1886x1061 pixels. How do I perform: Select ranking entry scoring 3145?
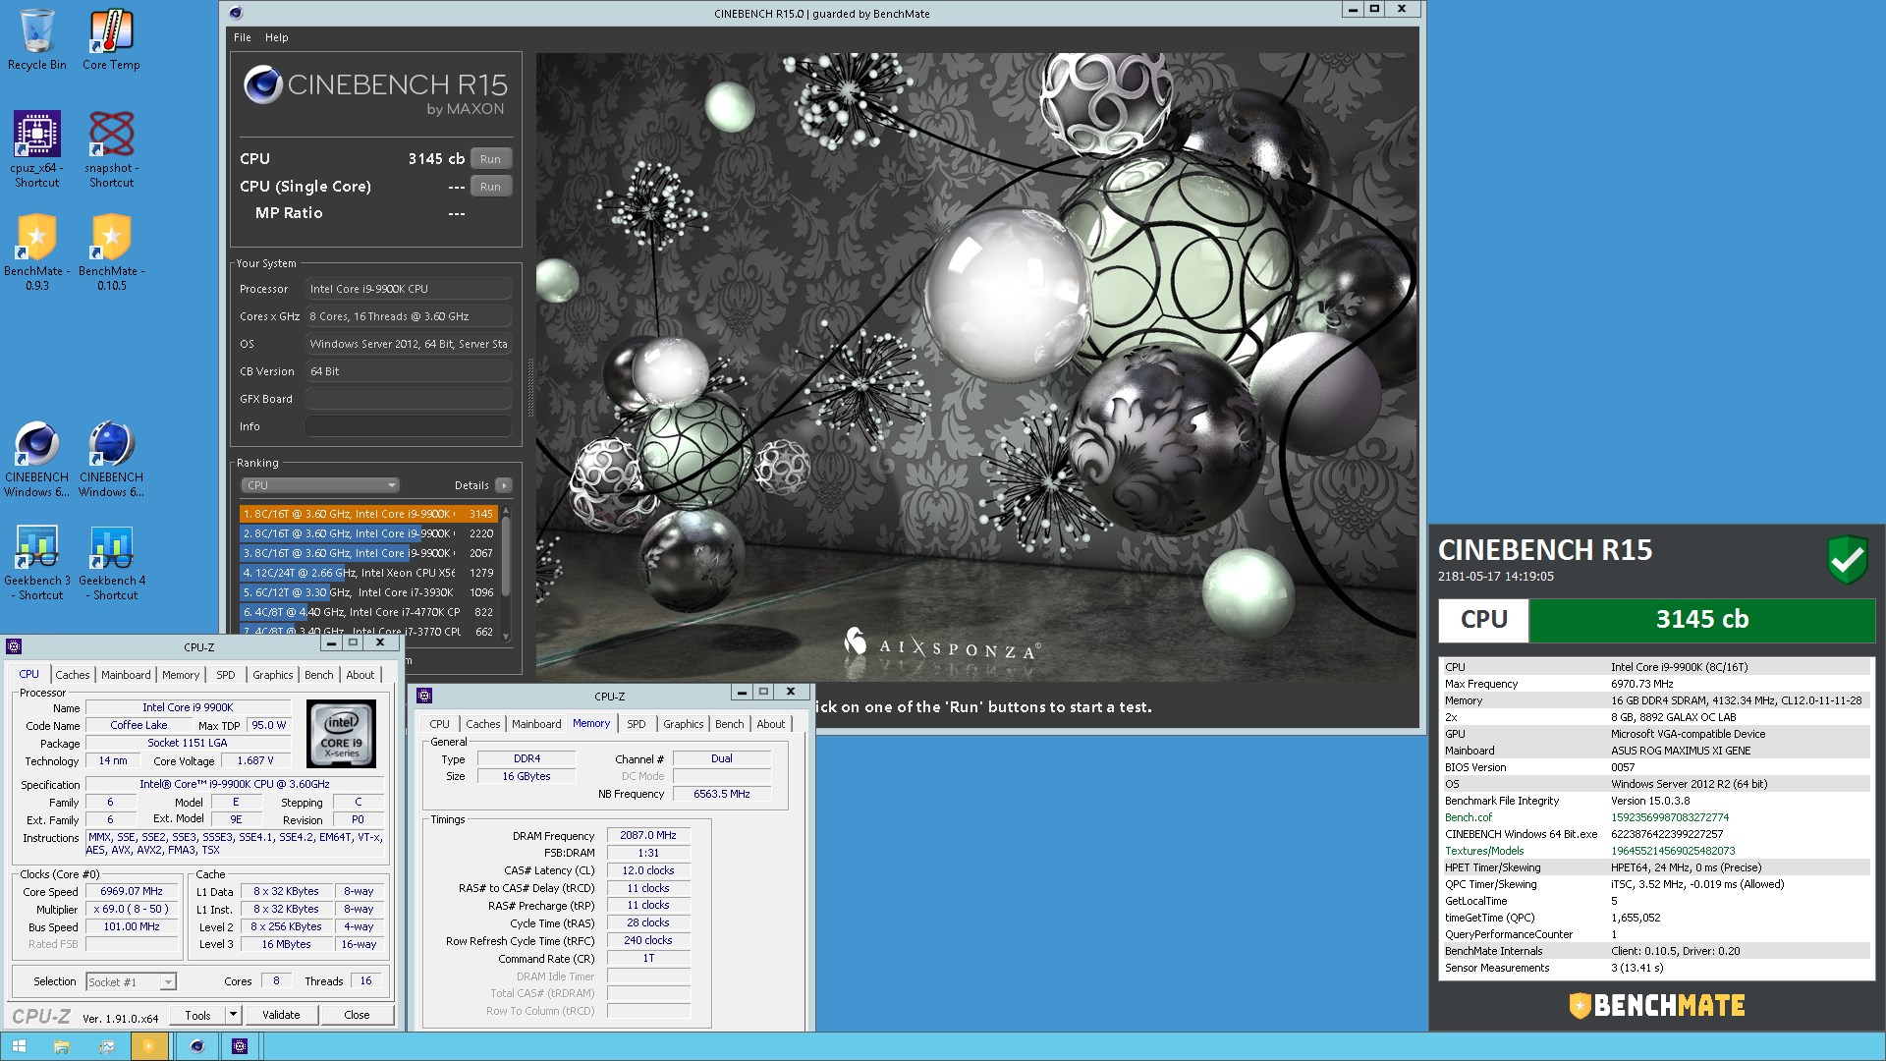click(367, 514)
